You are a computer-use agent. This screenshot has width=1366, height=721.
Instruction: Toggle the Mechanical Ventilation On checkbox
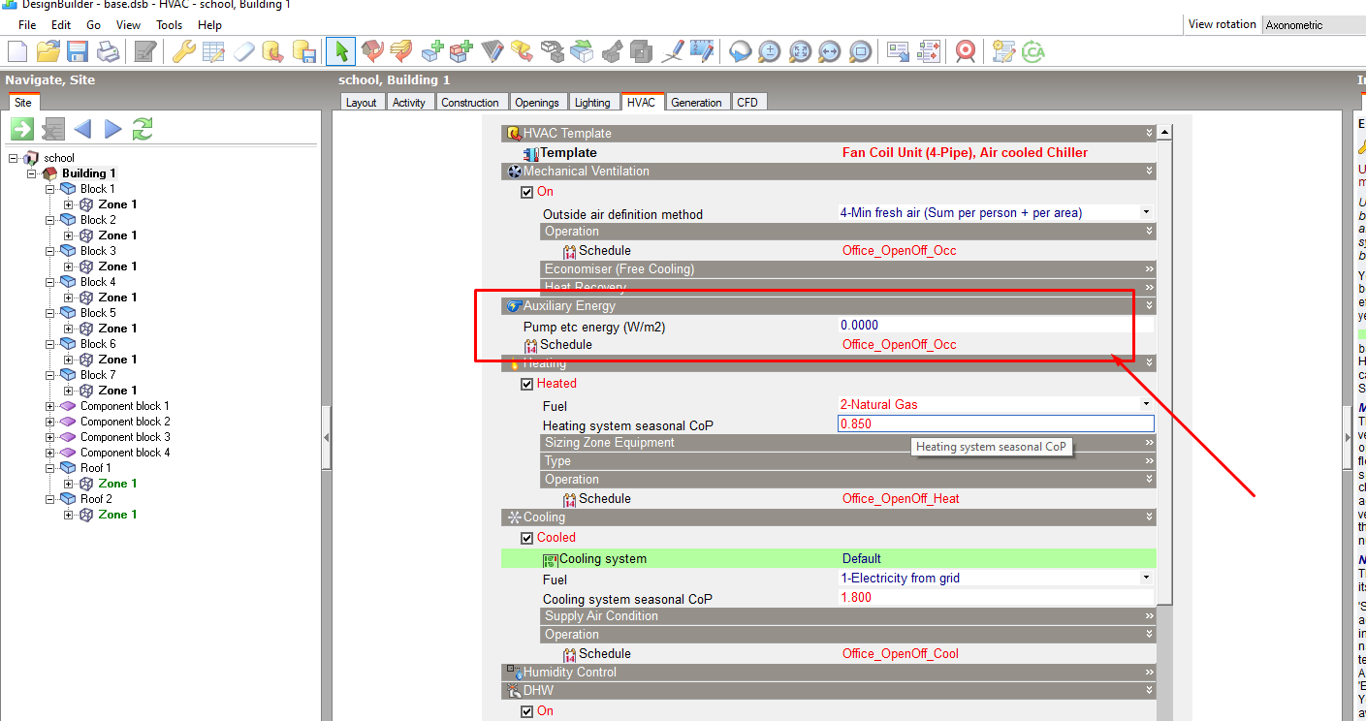point(527,192)
